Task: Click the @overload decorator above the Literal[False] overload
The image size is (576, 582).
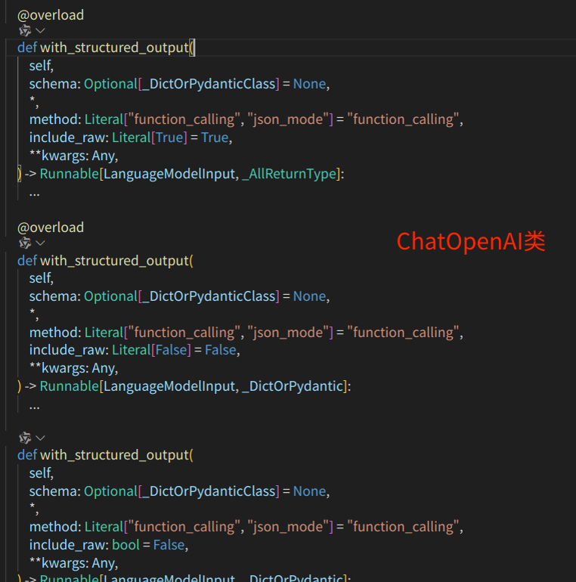Action: (x=51, y=228)
